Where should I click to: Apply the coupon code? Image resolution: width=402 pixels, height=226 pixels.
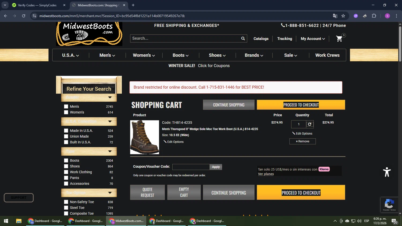click(x=216, y=167)
